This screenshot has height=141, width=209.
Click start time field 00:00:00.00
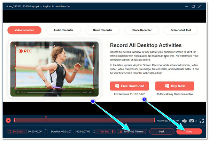tap(35, 132)
